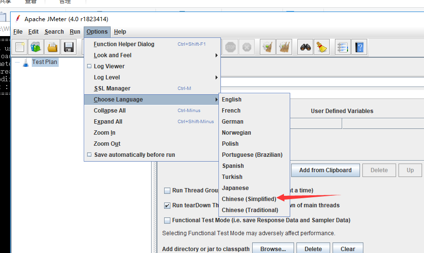
Task: Click the classpath Clear button
Action: pyautogui.click(x=348, y=249)
